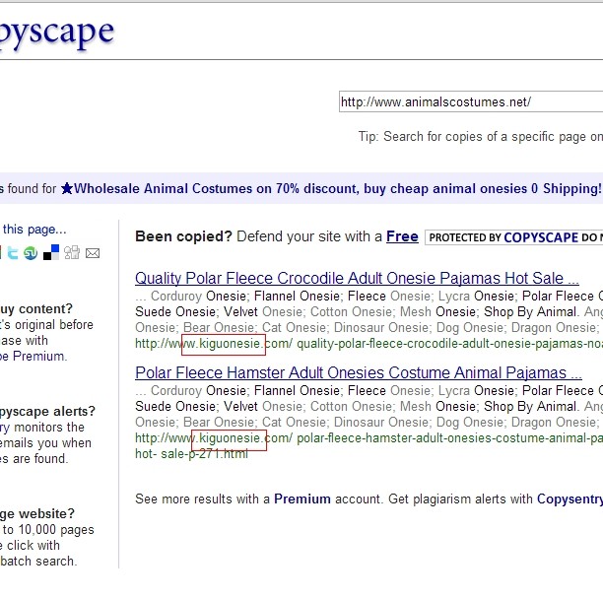Viewport: 603px width, 598px height.
Task: Click the grey sharing squares icon
Action: click(x=72, y=252)
